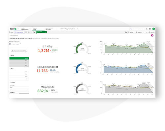Image resolution: width=165 pixels, height=131 pixels.
Task: Click the green CA HT area chart
Action: pyautogui.click(x=127, y=48)
